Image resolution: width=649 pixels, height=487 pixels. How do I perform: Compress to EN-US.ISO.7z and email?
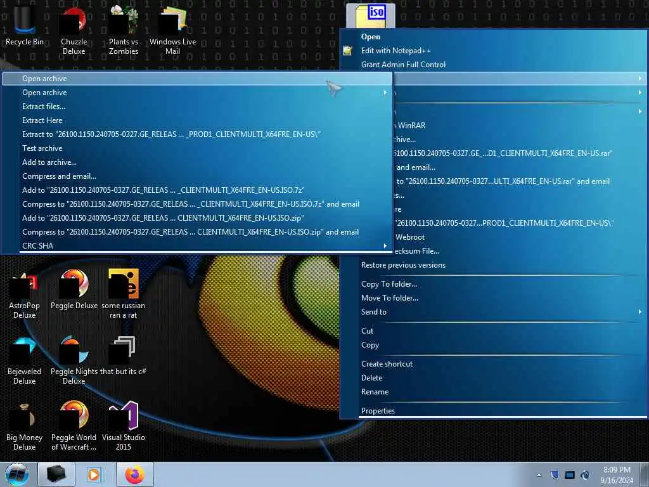tap(197, 204)
